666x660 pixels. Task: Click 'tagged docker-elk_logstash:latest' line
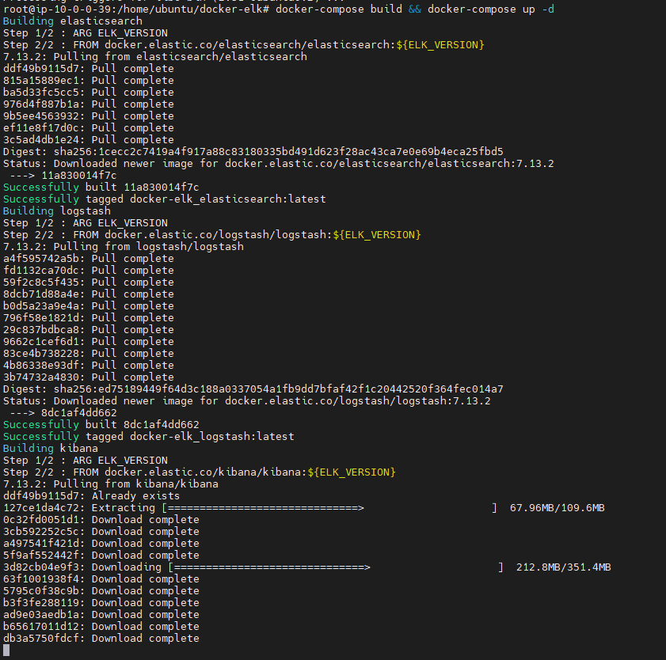tap(190, 437)
